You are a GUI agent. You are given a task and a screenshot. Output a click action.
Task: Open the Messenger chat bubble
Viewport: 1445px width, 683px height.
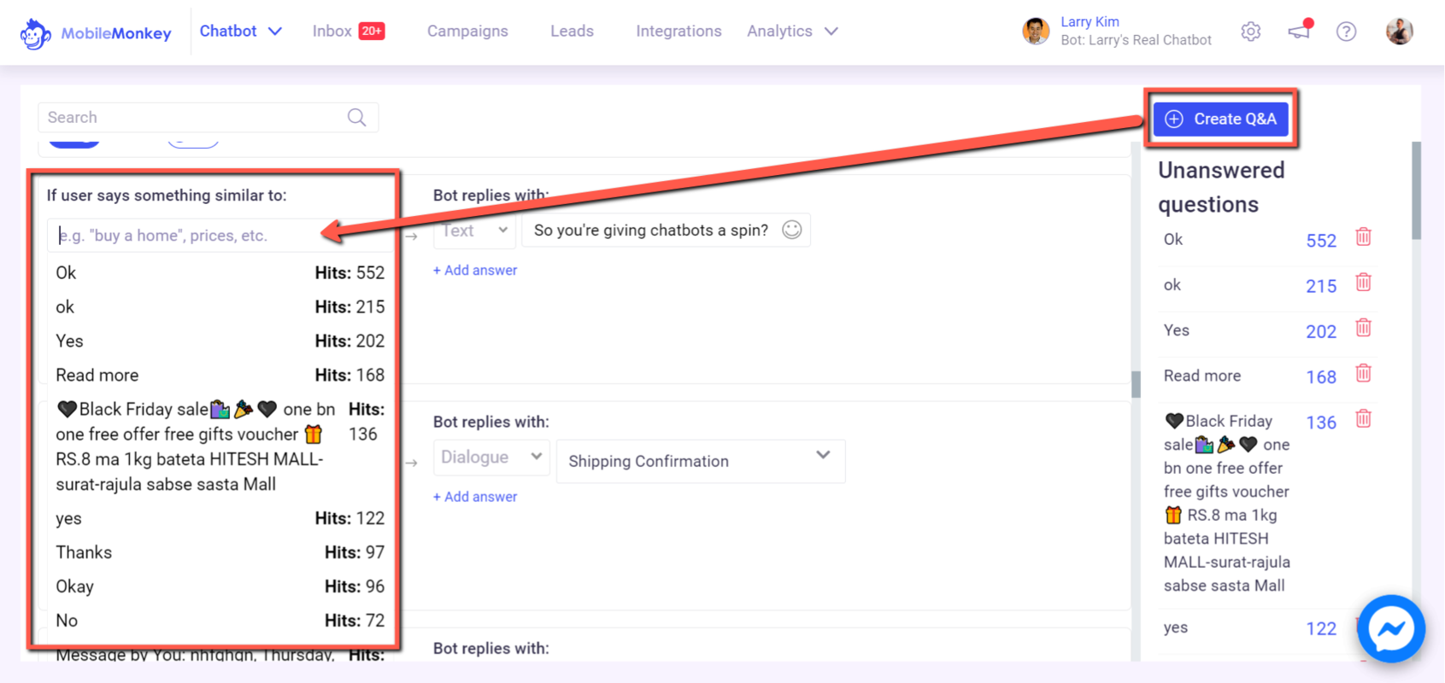click(x=1391, y=629)
